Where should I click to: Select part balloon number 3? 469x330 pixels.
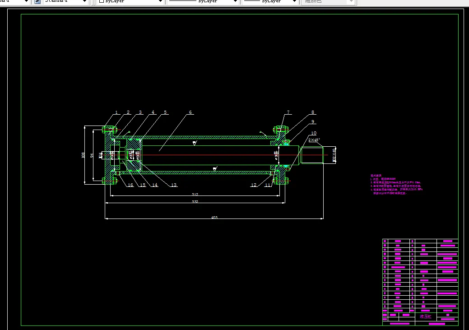click(140, 112)
